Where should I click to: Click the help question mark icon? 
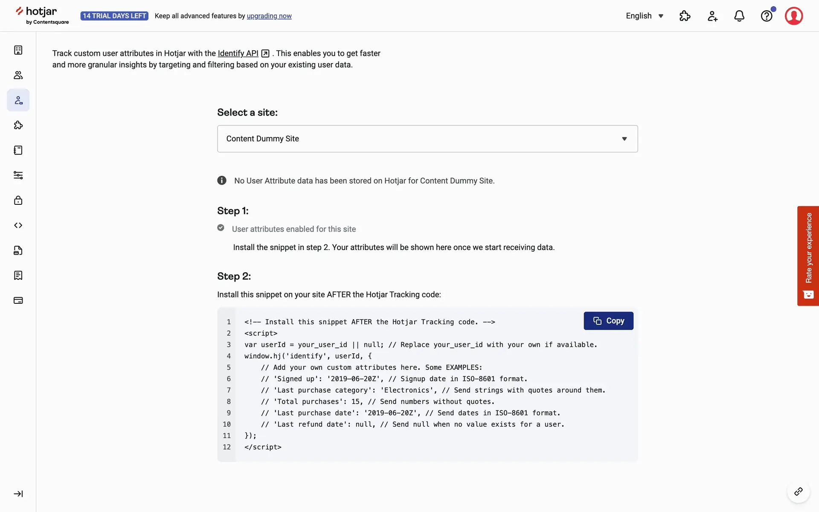pyautogui.click(x=767, y=16)
